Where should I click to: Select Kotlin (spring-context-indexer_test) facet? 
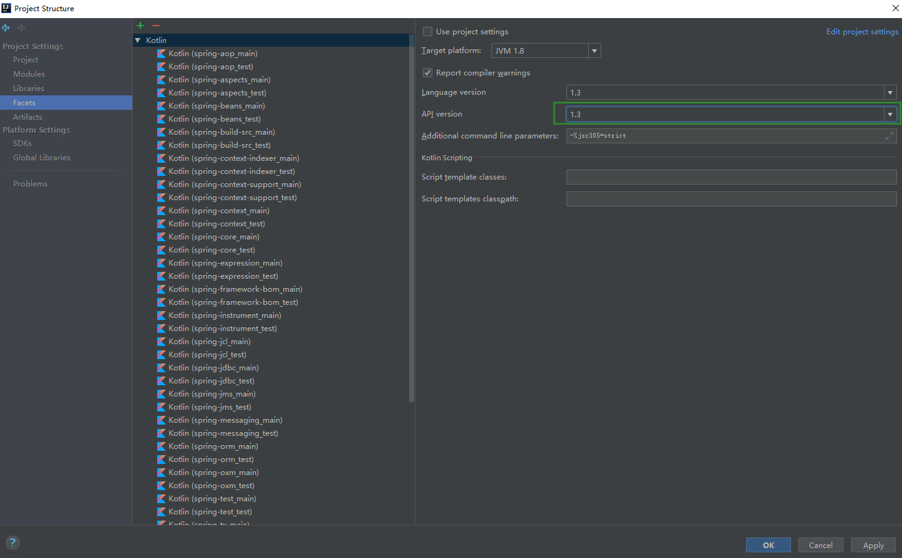pyautogui.click(x=231, y=171)
